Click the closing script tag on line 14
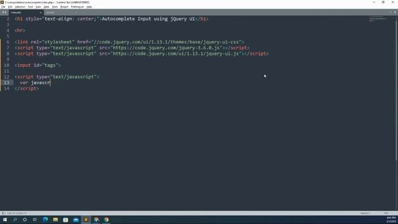 click(27, 88)
